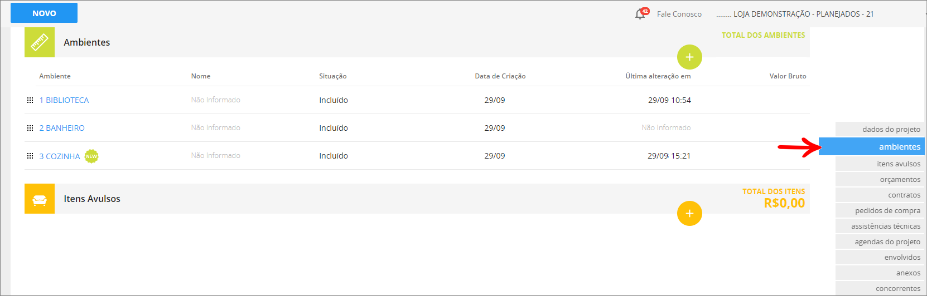
Task: Open the notifications bell icon
Action: pos(640,14)
